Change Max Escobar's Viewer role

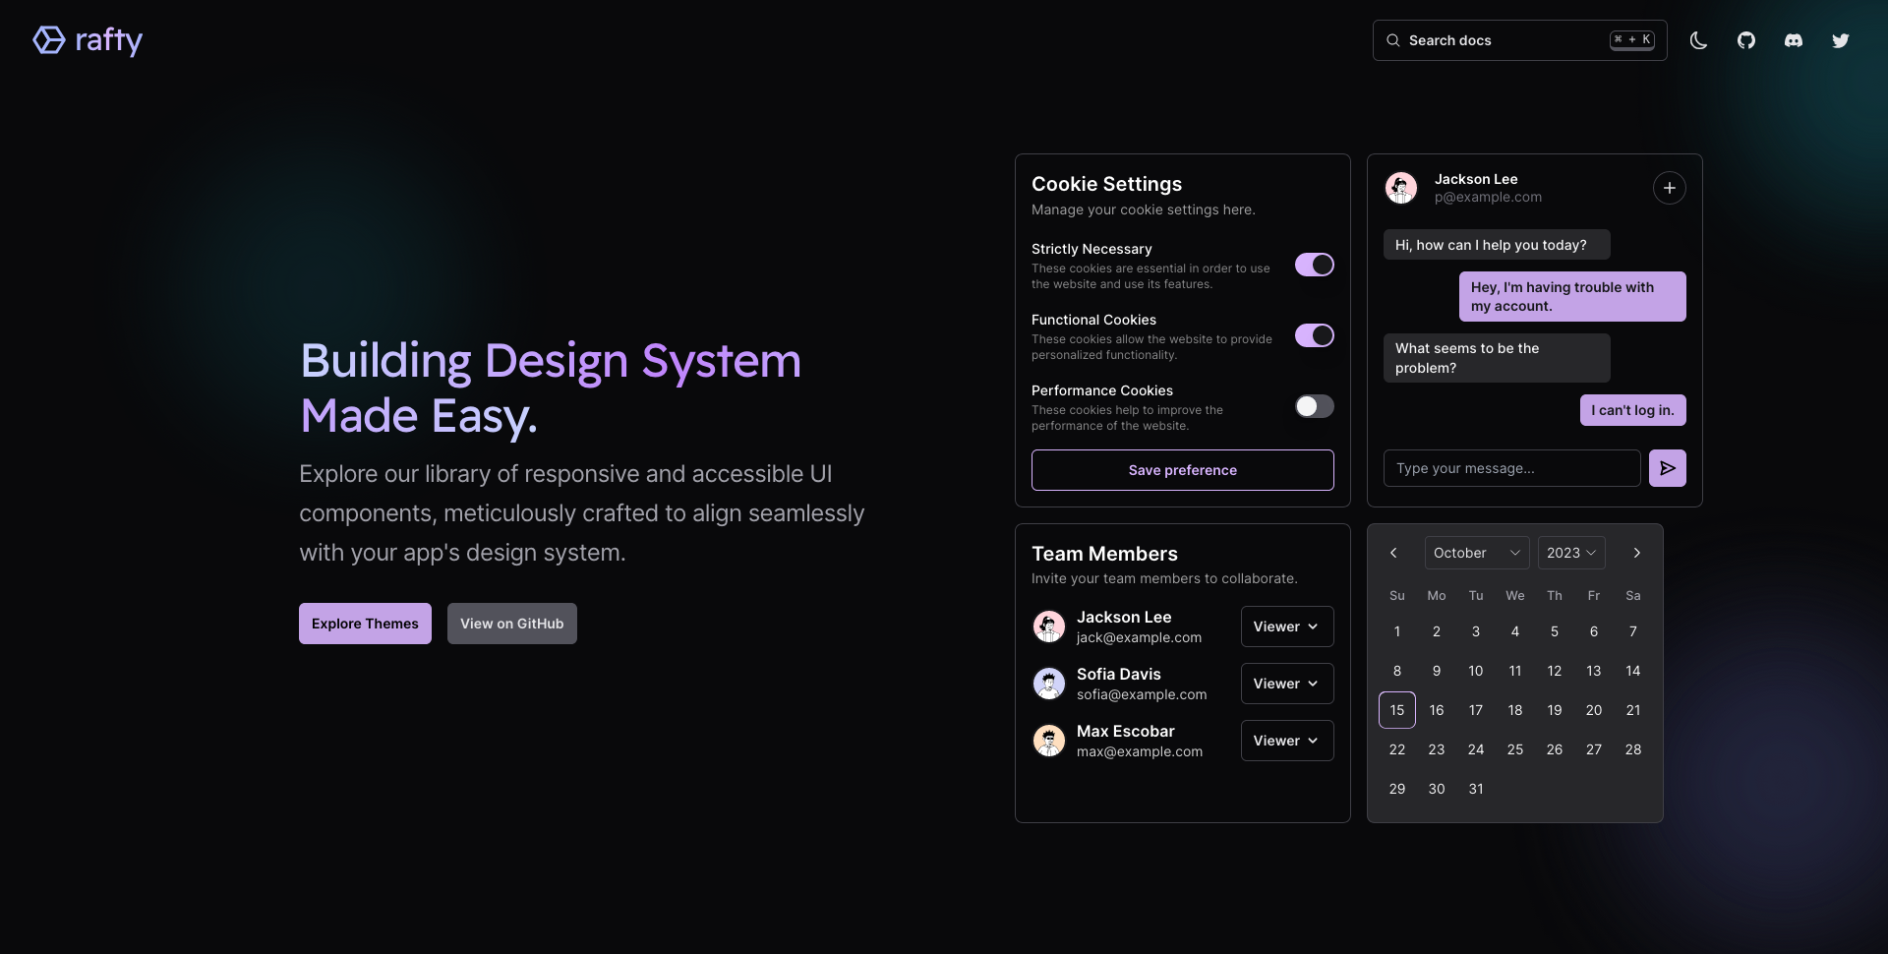(x=1286, y=741)
